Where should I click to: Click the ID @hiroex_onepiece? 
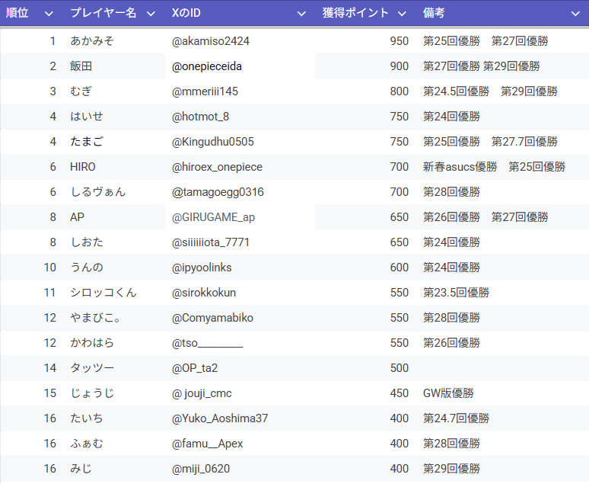pyautogui.click(x=217, y=167)
